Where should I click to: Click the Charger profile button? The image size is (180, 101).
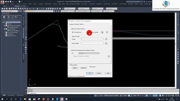click(x=75, y=68)
